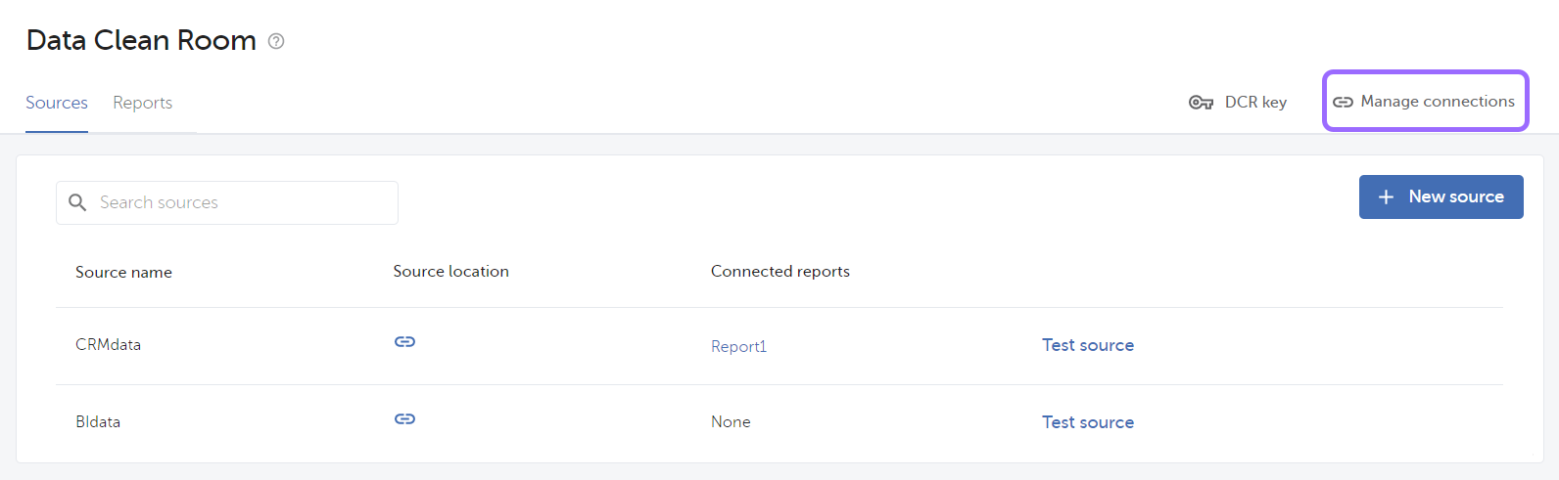1559x480 pixels.
Task: Select the BIdata source name
Action: (98, 422)
